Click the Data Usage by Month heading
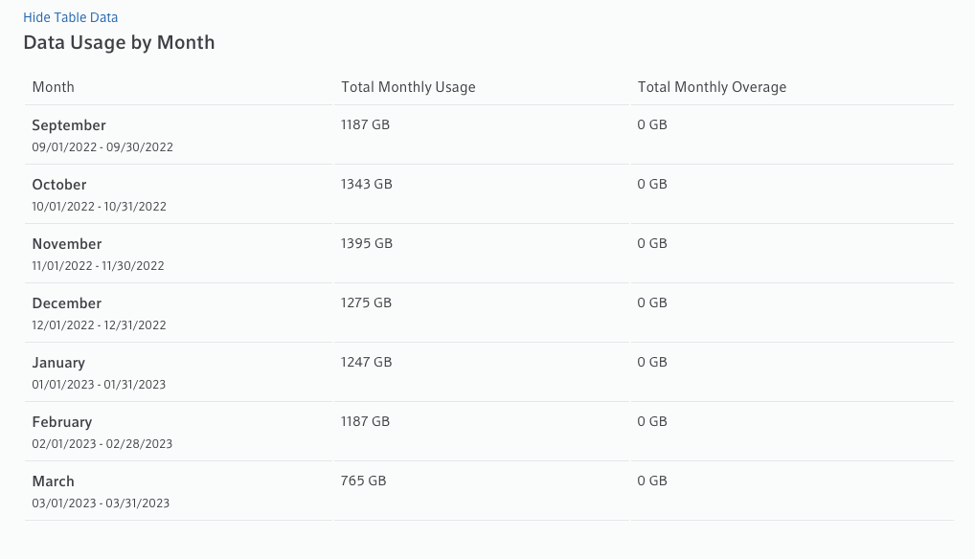This screenshot has height=559, width=975. tap(119, 43)
